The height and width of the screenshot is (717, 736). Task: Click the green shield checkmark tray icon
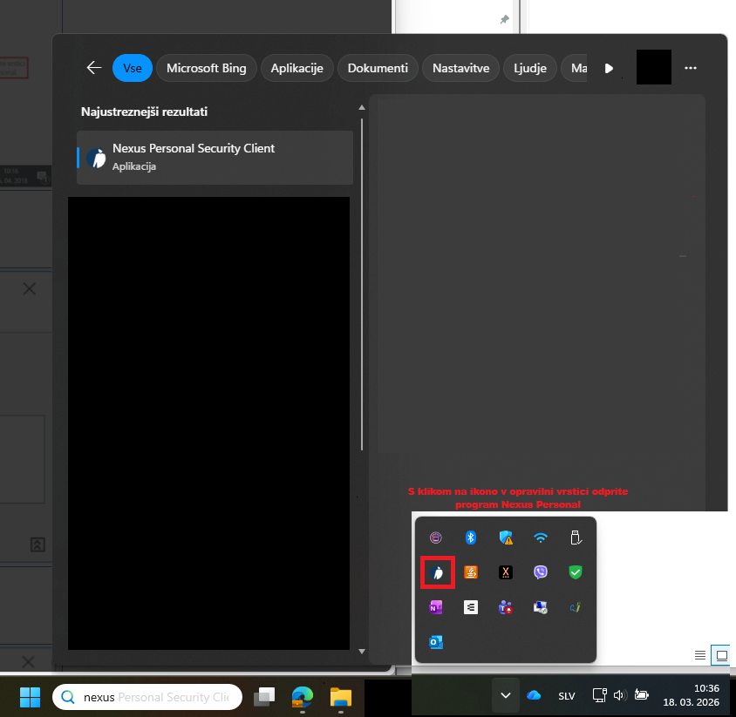576,572
